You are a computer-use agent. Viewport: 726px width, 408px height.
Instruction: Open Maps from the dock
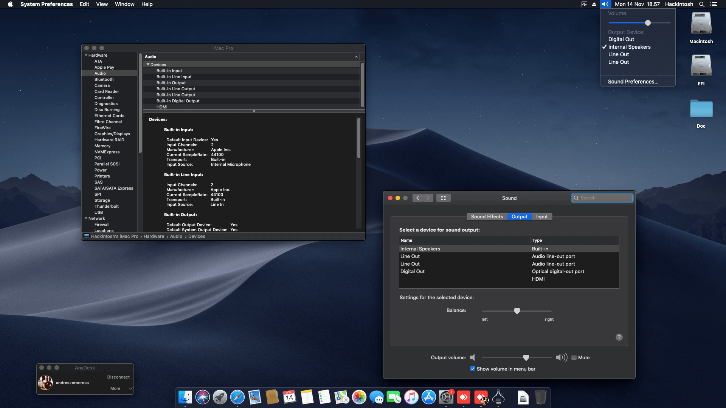point(342,397)
